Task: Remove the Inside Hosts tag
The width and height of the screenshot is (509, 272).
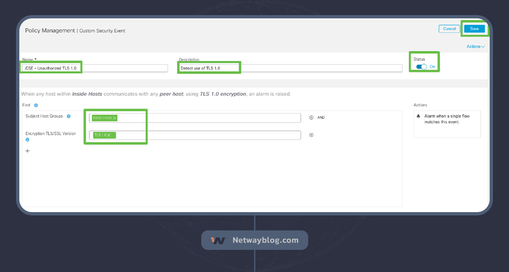Action: click(x=115, y=118)
